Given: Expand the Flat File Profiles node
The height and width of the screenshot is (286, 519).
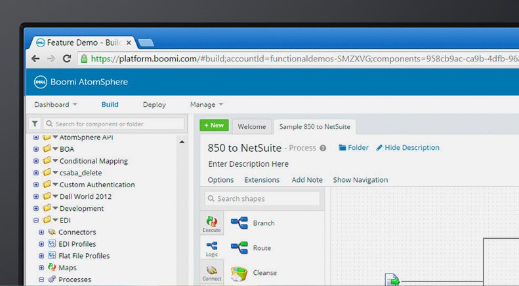Looking at the screenshot, I should click(41, 256).
